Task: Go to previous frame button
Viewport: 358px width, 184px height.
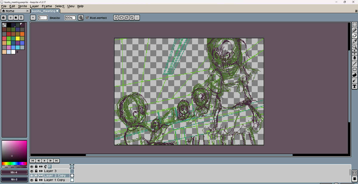Action: pos(39,161)
